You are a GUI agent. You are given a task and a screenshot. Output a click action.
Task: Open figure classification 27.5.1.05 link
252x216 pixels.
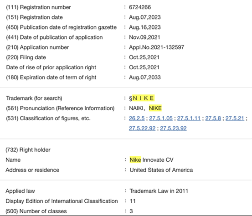click(161, 118)
